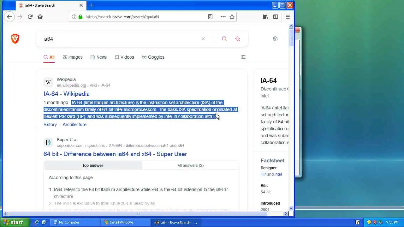
Task: Click the Super User favicon
Action: (48, 143)
